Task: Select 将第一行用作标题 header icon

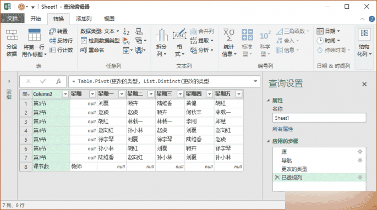Action: pos(34,35)
